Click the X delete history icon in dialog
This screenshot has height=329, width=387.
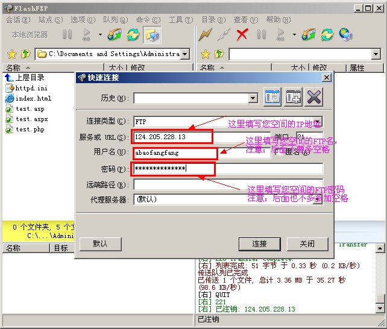point(314,97)
